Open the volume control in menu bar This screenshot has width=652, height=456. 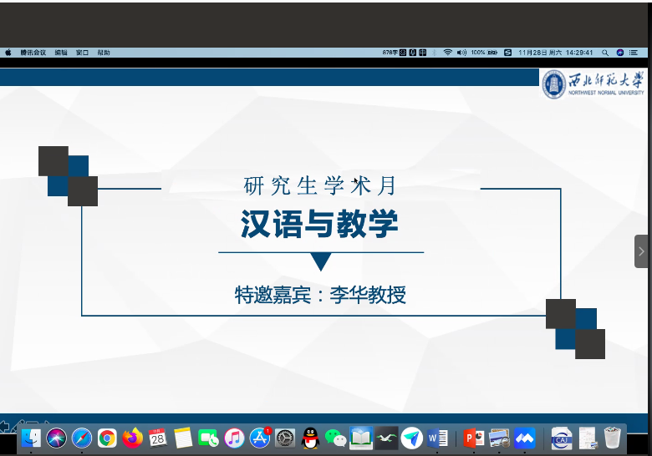click(461, 53)
